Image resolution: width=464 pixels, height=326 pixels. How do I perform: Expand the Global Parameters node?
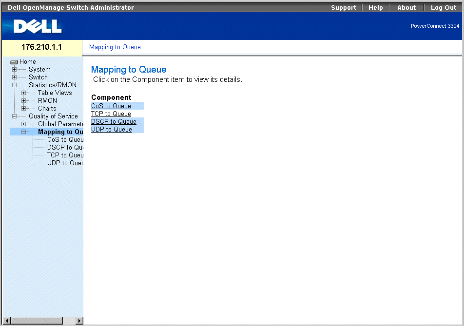[24, 124]
